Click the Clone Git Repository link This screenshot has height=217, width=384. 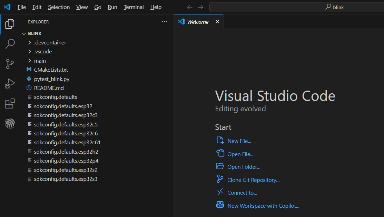[254, 180]
